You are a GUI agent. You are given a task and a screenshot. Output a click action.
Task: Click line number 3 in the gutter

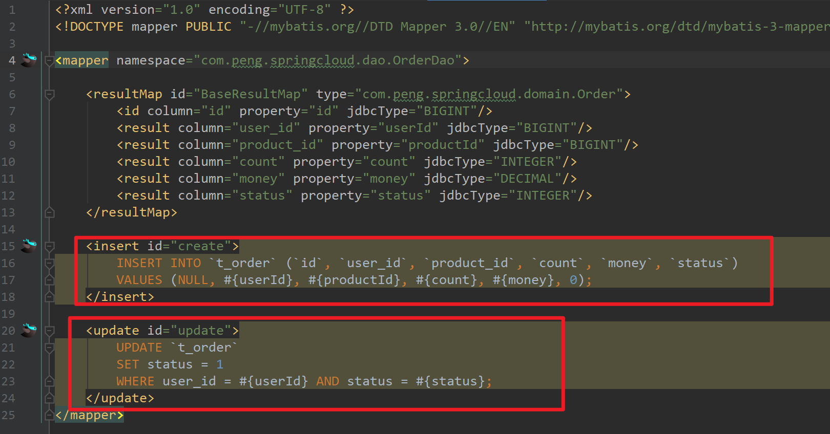pos(12,44)
